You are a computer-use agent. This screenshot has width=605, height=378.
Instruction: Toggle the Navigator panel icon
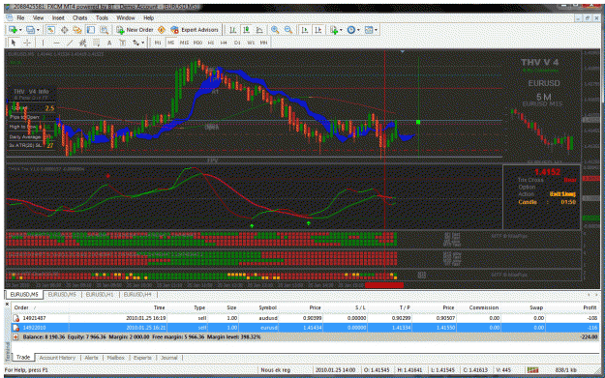click(x=77, y=30)
